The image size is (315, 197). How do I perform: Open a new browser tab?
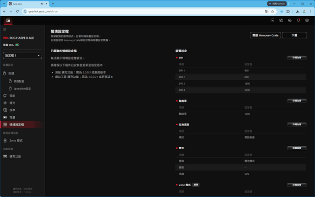(x=53, y=3)
